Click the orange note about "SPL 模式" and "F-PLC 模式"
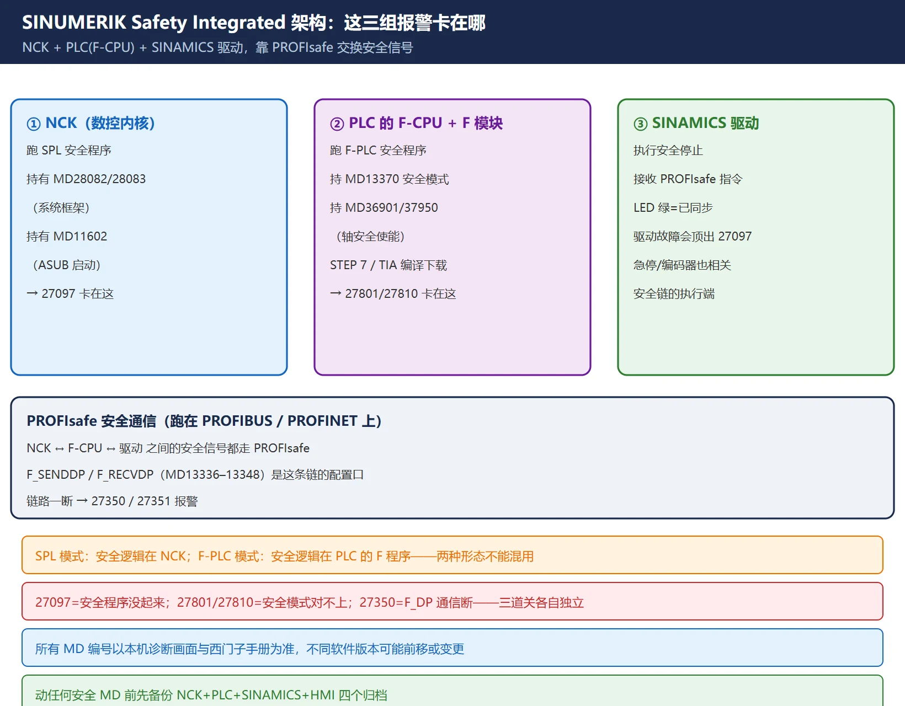The width and height of the screenshot is (905, 706). point(453,555)
